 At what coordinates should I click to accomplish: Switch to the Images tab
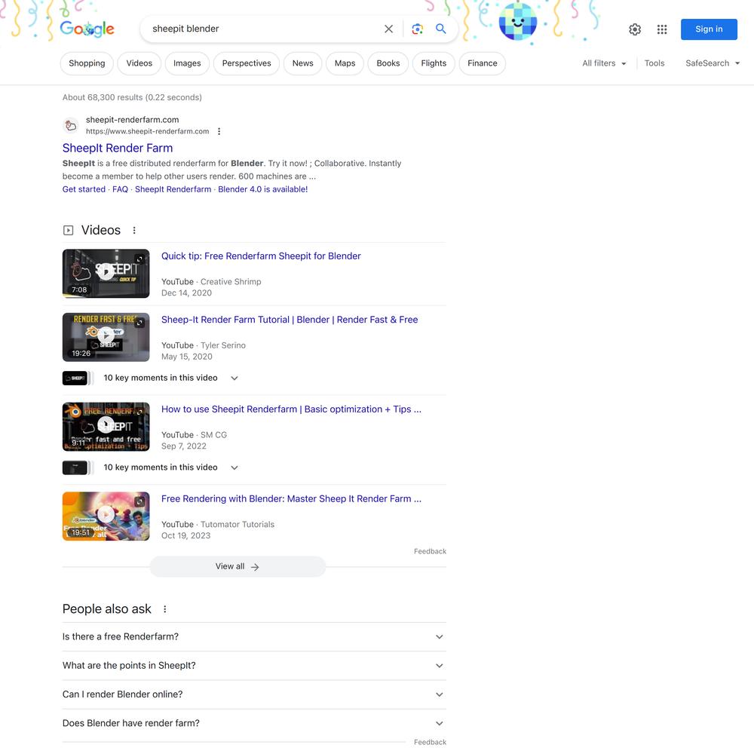(x=187, y=63)
